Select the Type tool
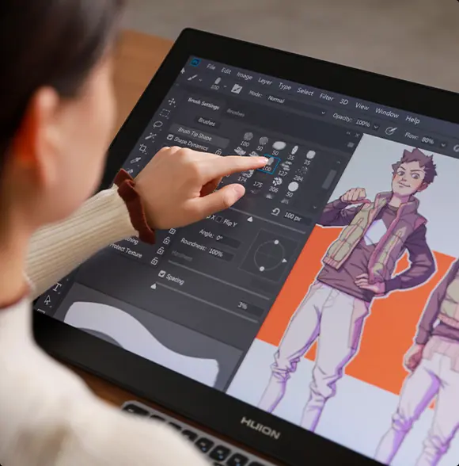 click(x=57, y=287)
